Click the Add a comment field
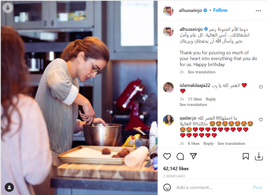 coord(213,187)
